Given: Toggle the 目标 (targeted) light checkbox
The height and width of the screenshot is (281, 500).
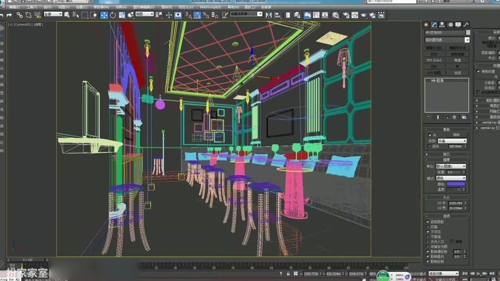Looking at the screenshot, I should click(x=429, y=147).
